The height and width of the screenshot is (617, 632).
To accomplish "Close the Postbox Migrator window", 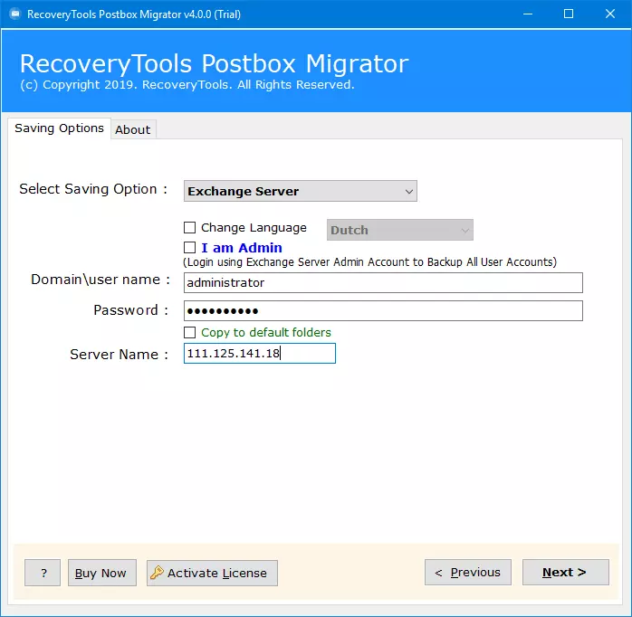I will [x=609, y=14].
